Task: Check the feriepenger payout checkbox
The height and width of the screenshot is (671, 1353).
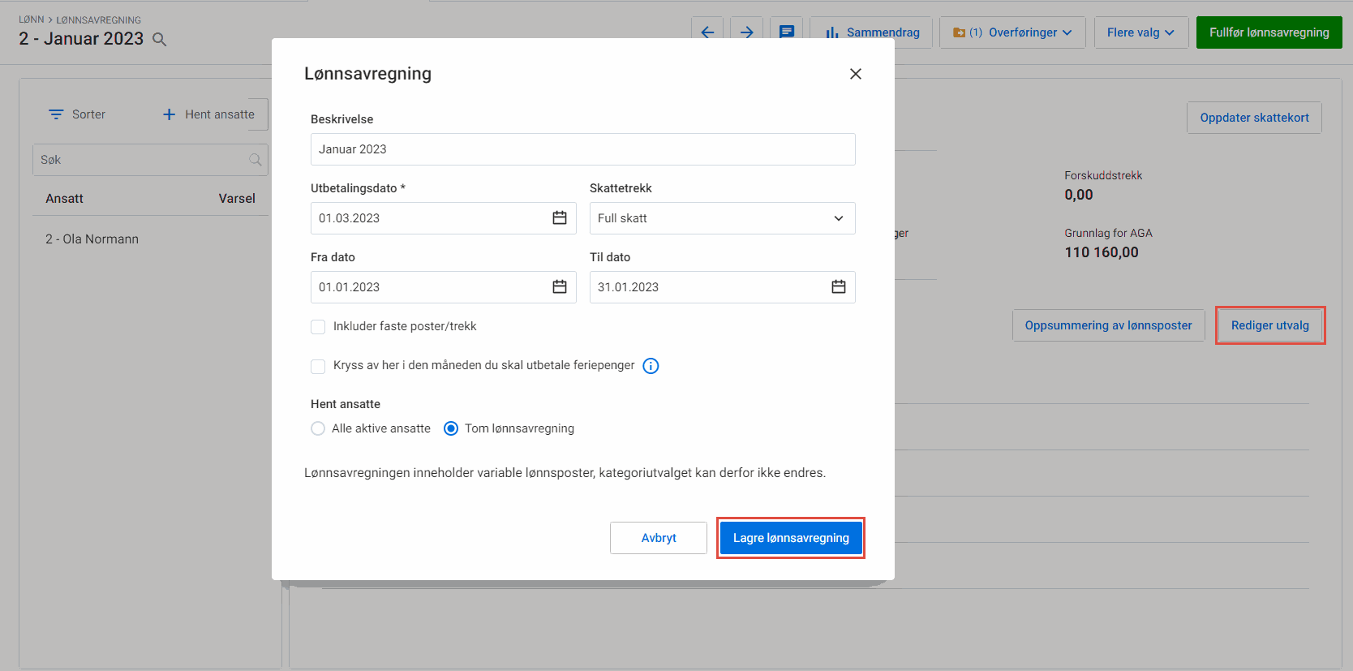Action: [x=318, y=366]
